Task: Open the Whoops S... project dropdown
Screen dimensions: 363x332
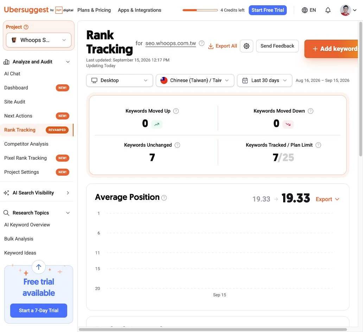Action: (39, 40)
